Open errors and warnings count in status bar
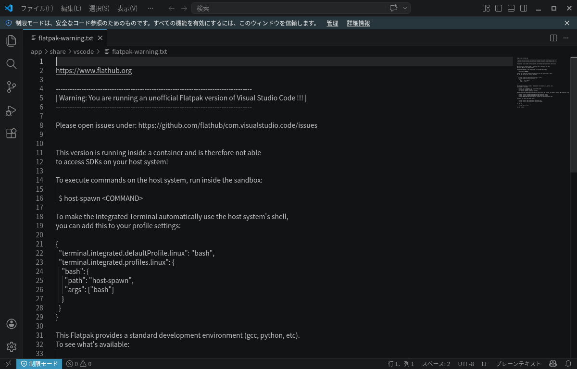Viewport: 577px width, 369px height. 79,364
